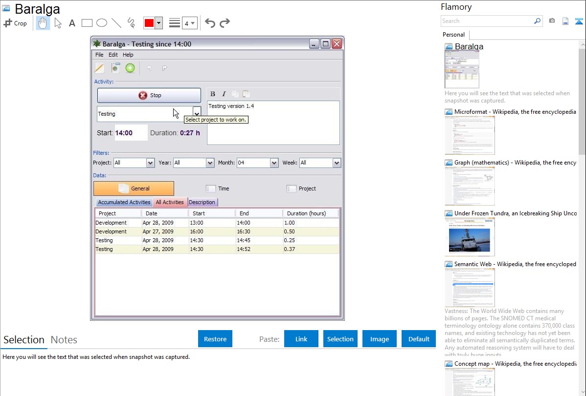Select the Crop tool

[x=15, y=23]
